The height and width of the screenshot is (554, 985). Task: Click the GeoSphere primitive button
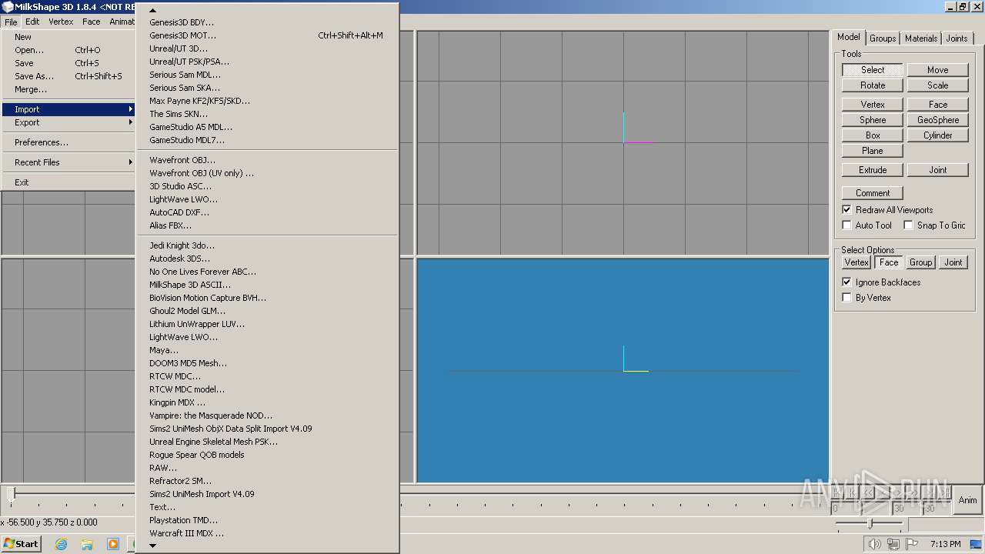coord(937,120)
